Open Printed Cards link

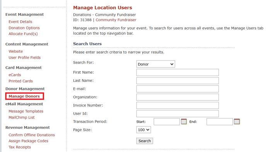pos(21,81)
